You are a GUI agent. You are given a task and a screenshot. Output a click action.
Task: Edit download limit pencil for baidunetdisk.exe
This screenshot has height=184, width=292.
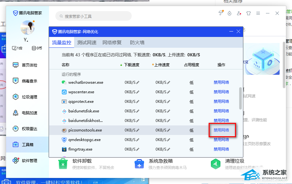pos(138,111)
